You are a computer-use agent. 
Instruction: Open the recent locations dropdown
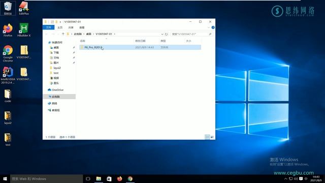[x=58, y=34]
